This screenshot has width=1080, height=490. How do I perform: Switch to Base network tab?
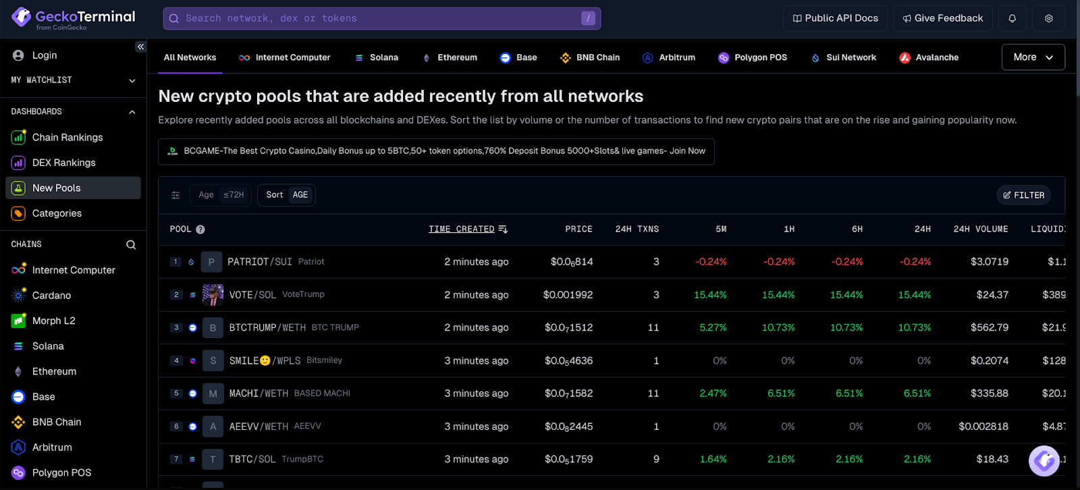[x=518, y=57]
